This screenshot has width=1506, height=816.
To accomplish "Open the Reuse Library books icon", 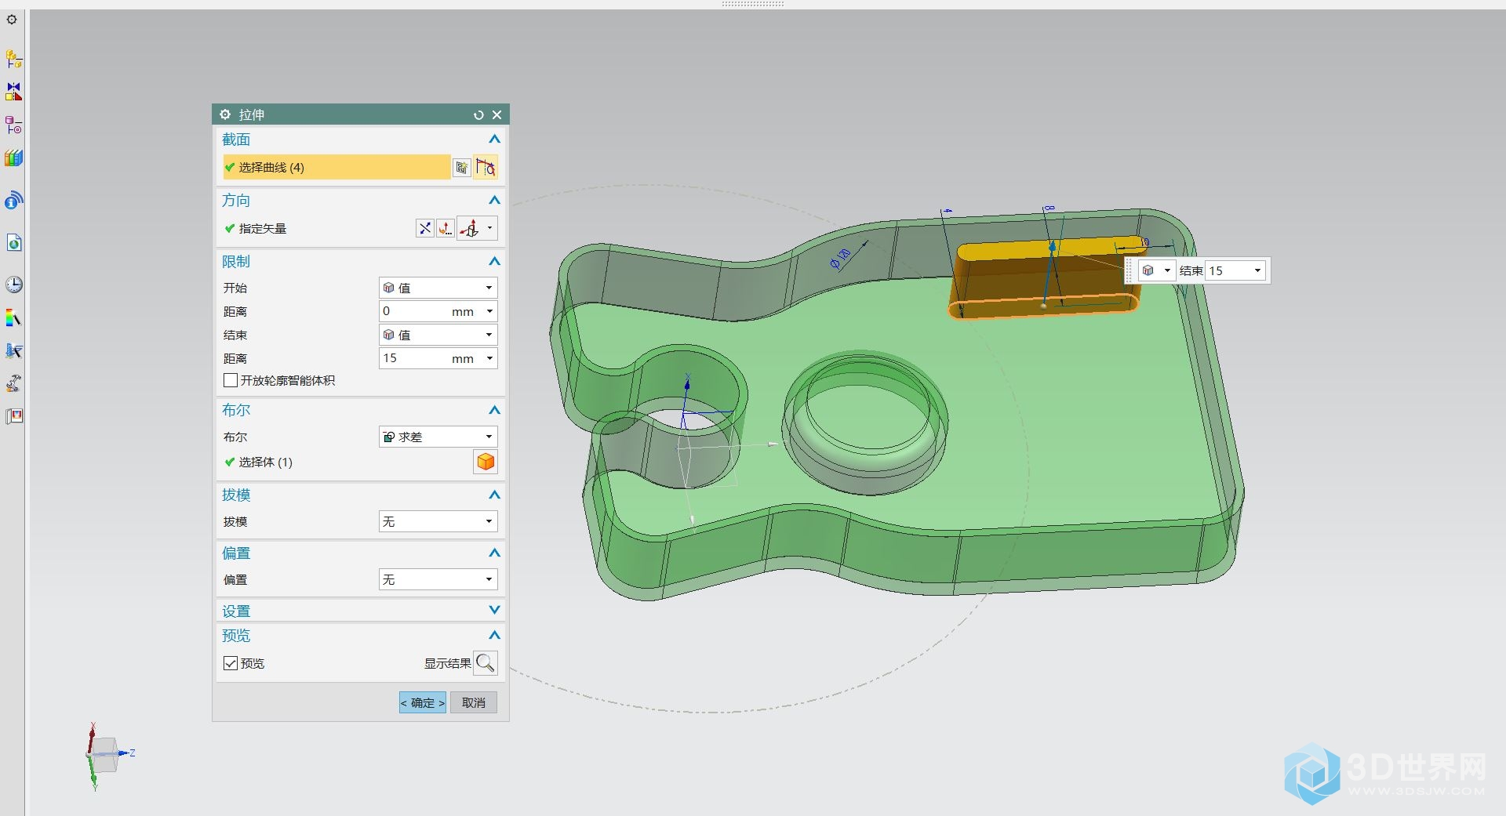I will tap(13, 158).
